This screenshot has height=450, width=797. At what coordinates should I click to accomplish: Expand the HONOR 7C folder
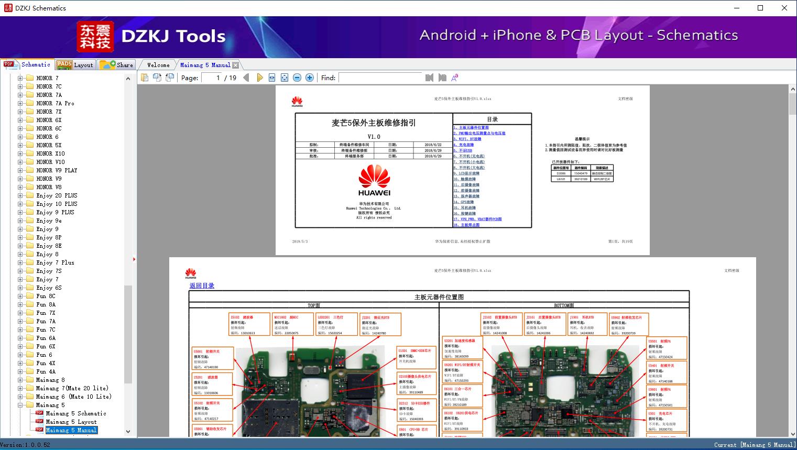coord(20,86)
